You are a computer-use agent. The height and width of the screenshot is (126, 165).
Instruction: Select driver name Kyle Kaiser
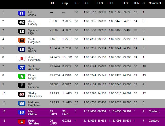coord(32,49)
